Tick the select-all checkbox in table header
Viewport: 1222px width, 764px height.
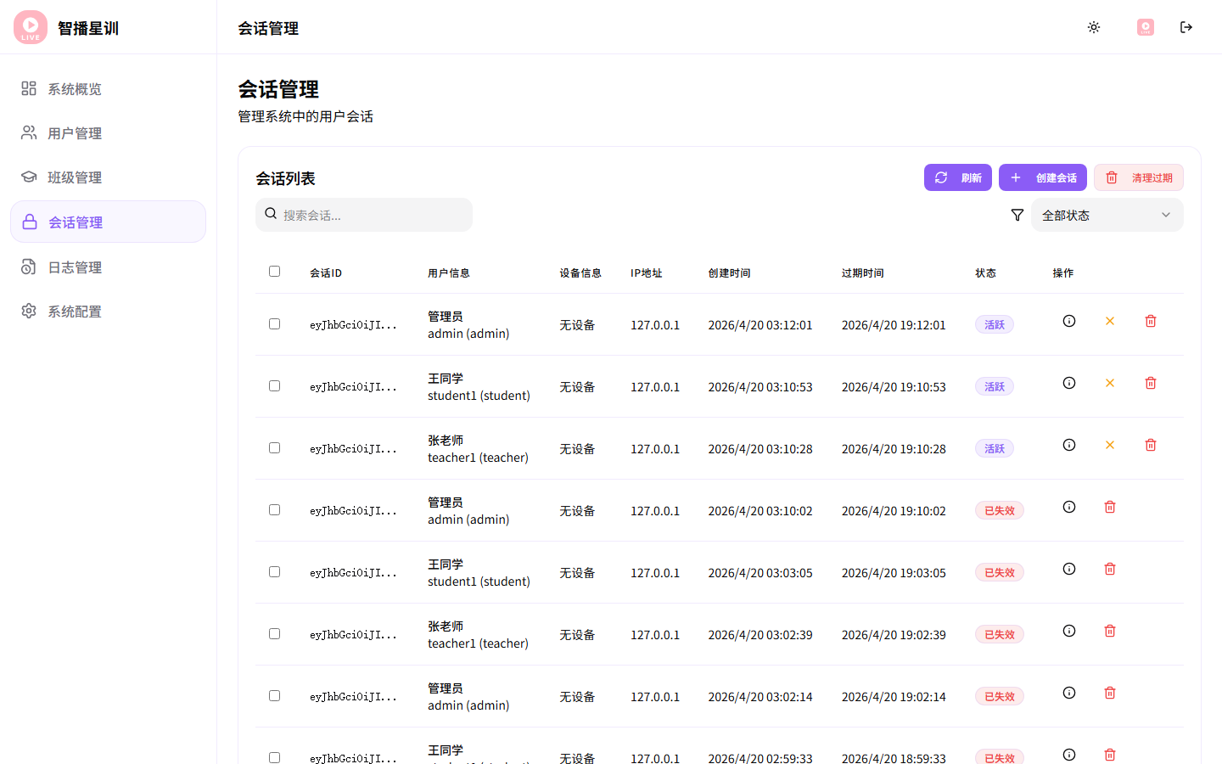pos(274,272)
